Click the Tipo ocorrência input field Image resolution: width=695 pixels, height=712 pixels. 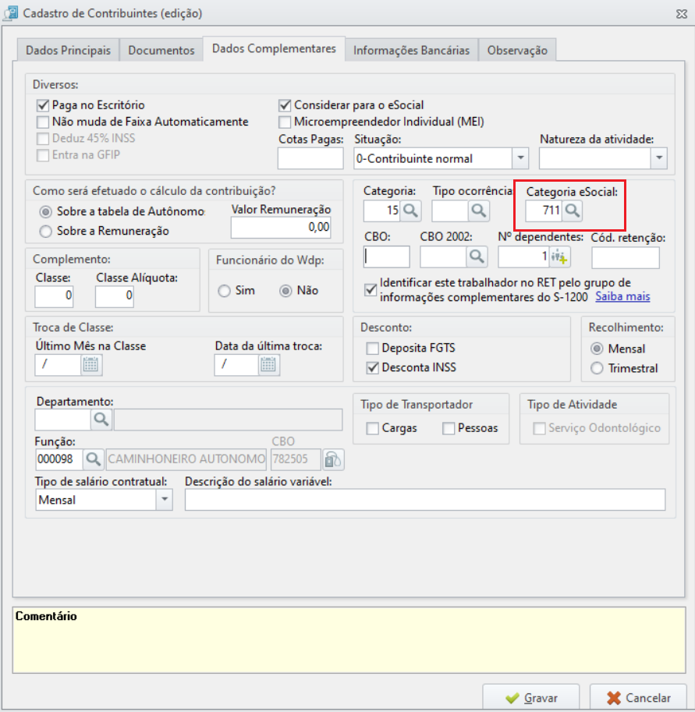(x=450, y=211)
